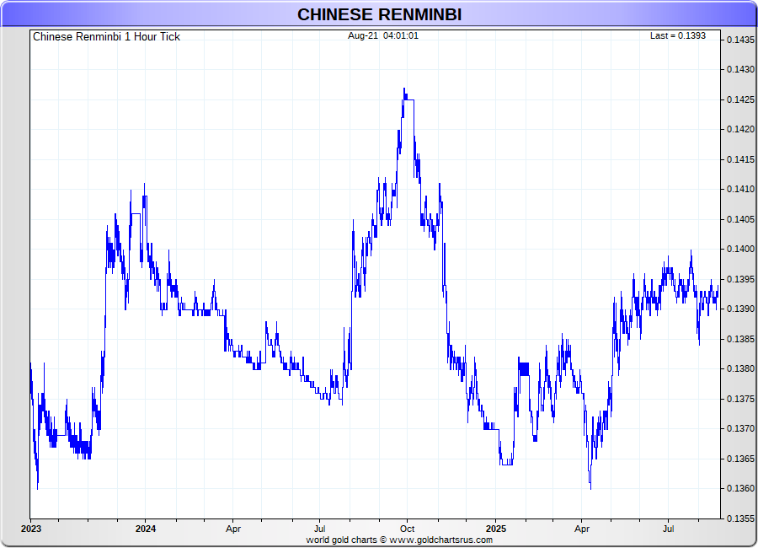The height and width of the screenshot is (548, 758).
Task: Click the April 2025 low point on chart
Action: (590, 488)
